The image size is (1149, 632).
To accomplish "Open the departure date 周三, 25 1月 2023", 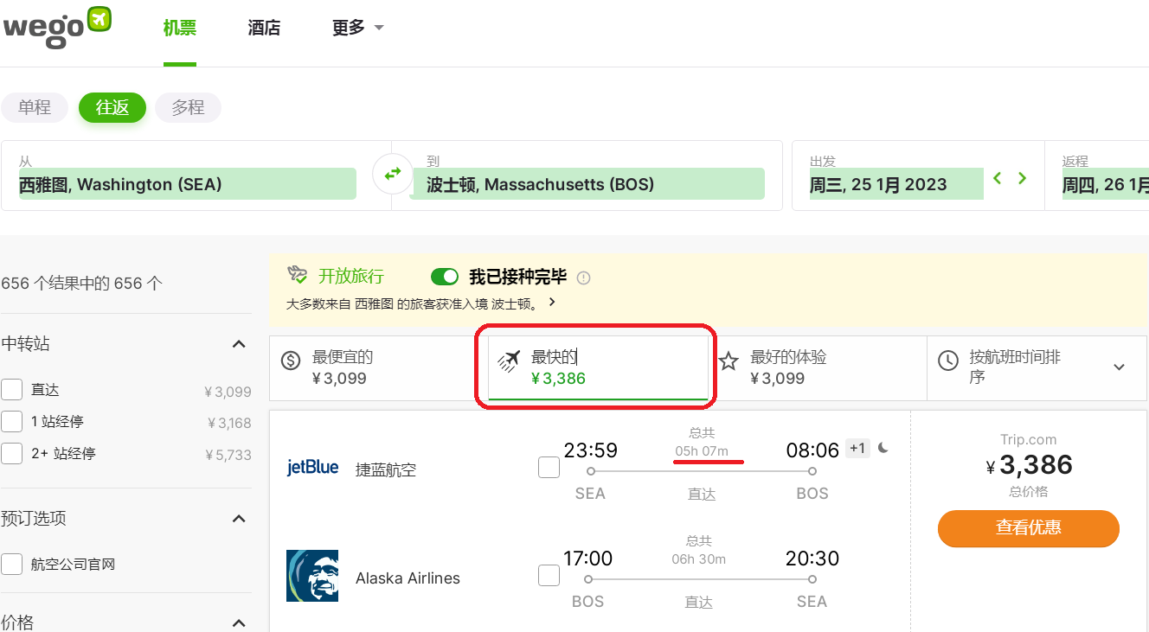I will (896, 184).
